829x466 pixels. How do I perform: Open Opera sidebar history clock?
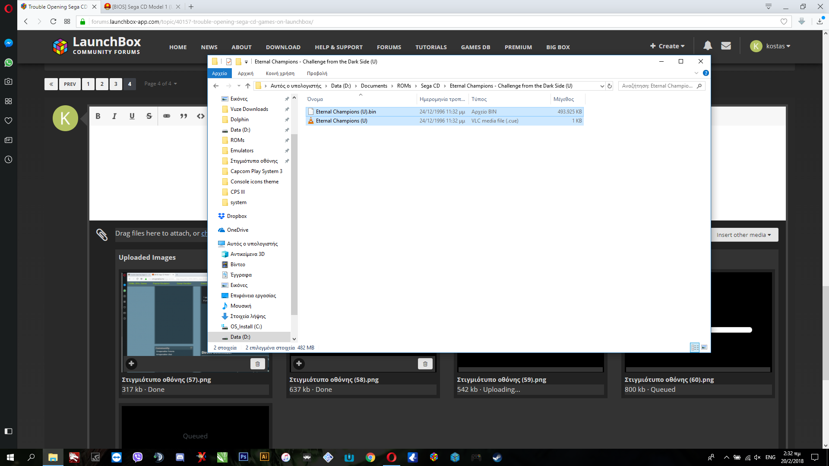[x=8, y=160]
